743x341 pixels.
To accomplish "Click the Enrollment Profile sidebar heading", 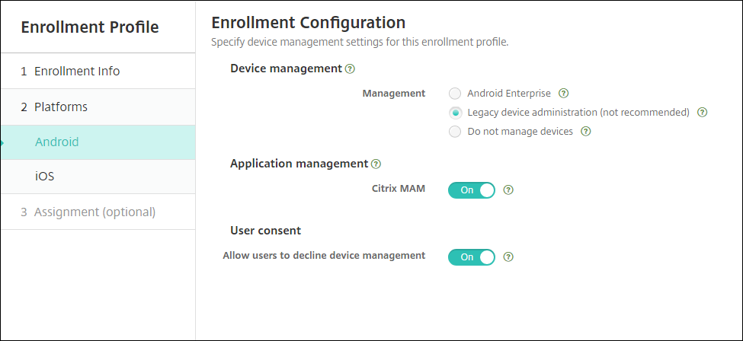I will 90,27.
